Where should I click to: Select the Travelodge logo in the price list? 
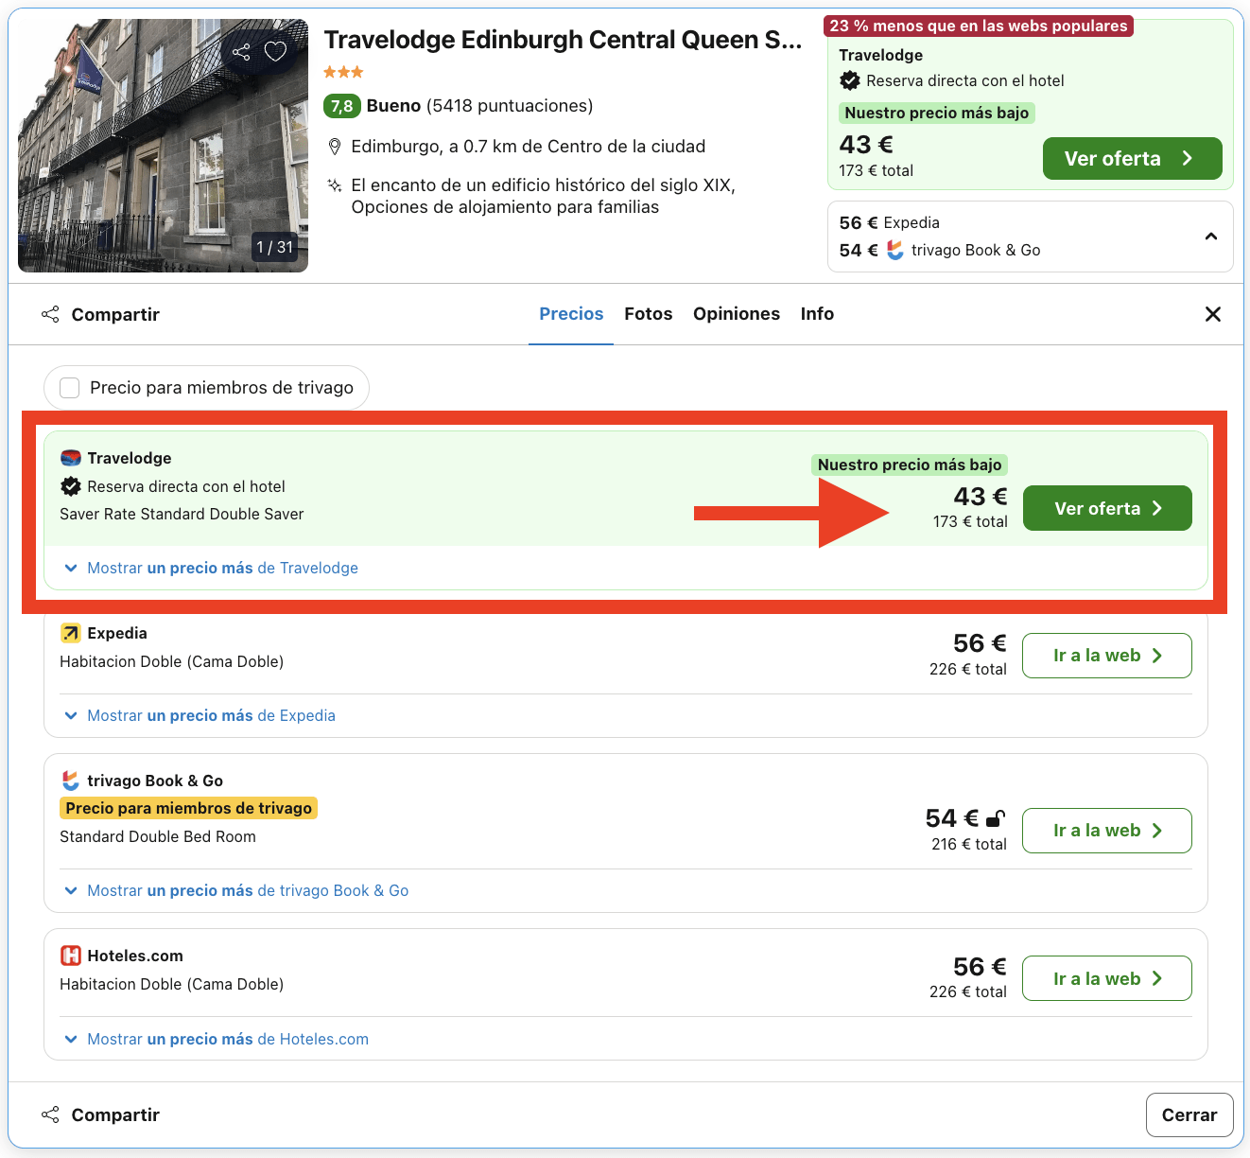70,457
